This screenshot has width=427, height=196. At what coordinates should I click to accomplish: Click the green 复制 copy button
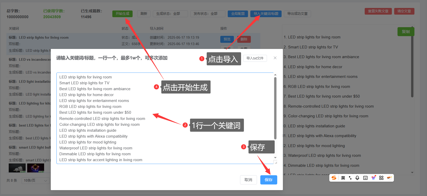406,32
